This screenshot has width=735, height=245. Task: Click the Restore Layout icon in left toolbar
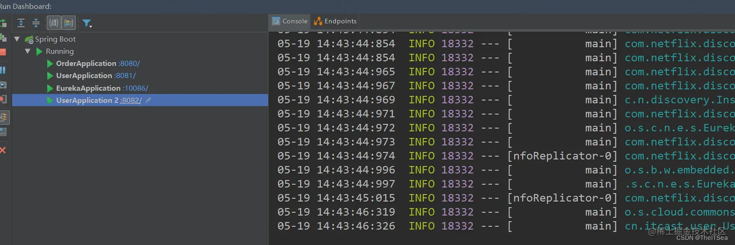click(3, 132)
